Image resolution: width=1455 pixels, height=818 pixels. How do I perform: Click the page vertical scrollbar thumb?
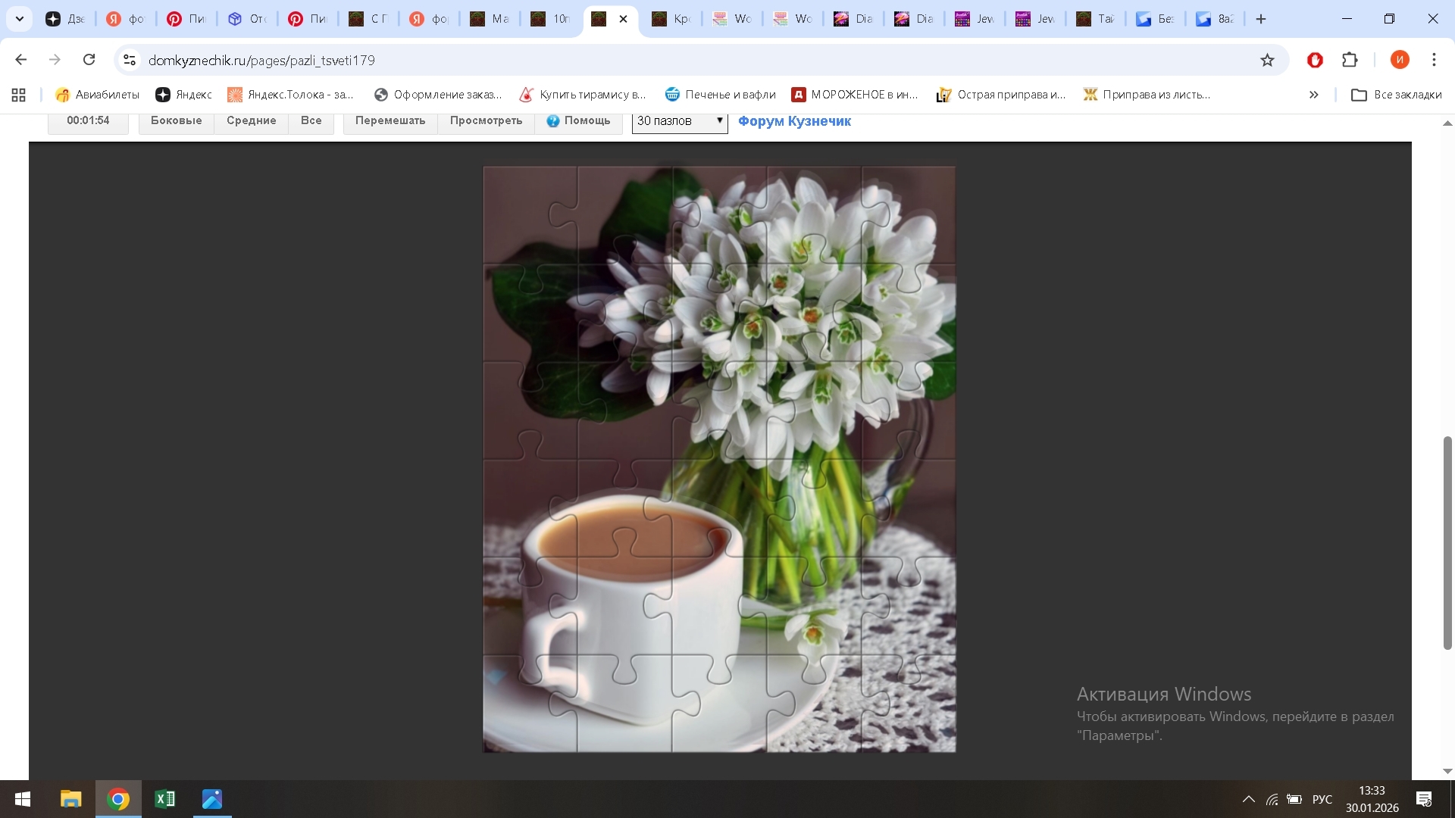pos(1447,542)
